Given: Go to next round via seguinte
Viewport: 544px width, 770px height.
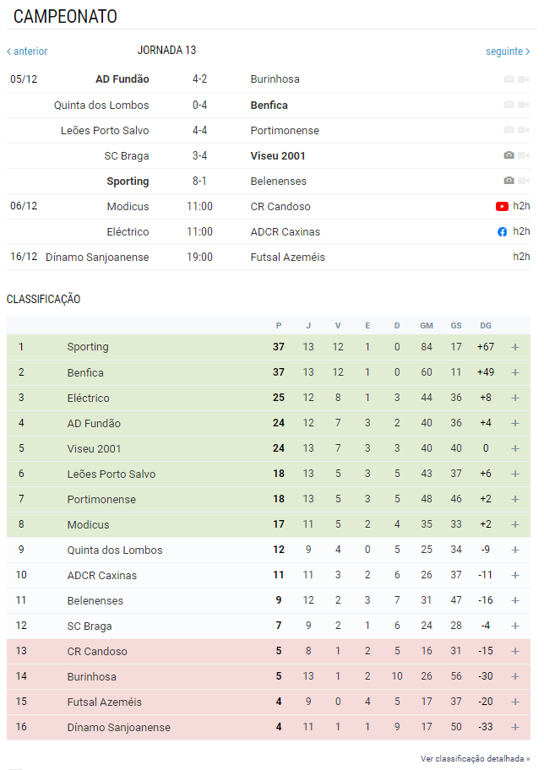Looking at the screenshot, I should [508, 51].
